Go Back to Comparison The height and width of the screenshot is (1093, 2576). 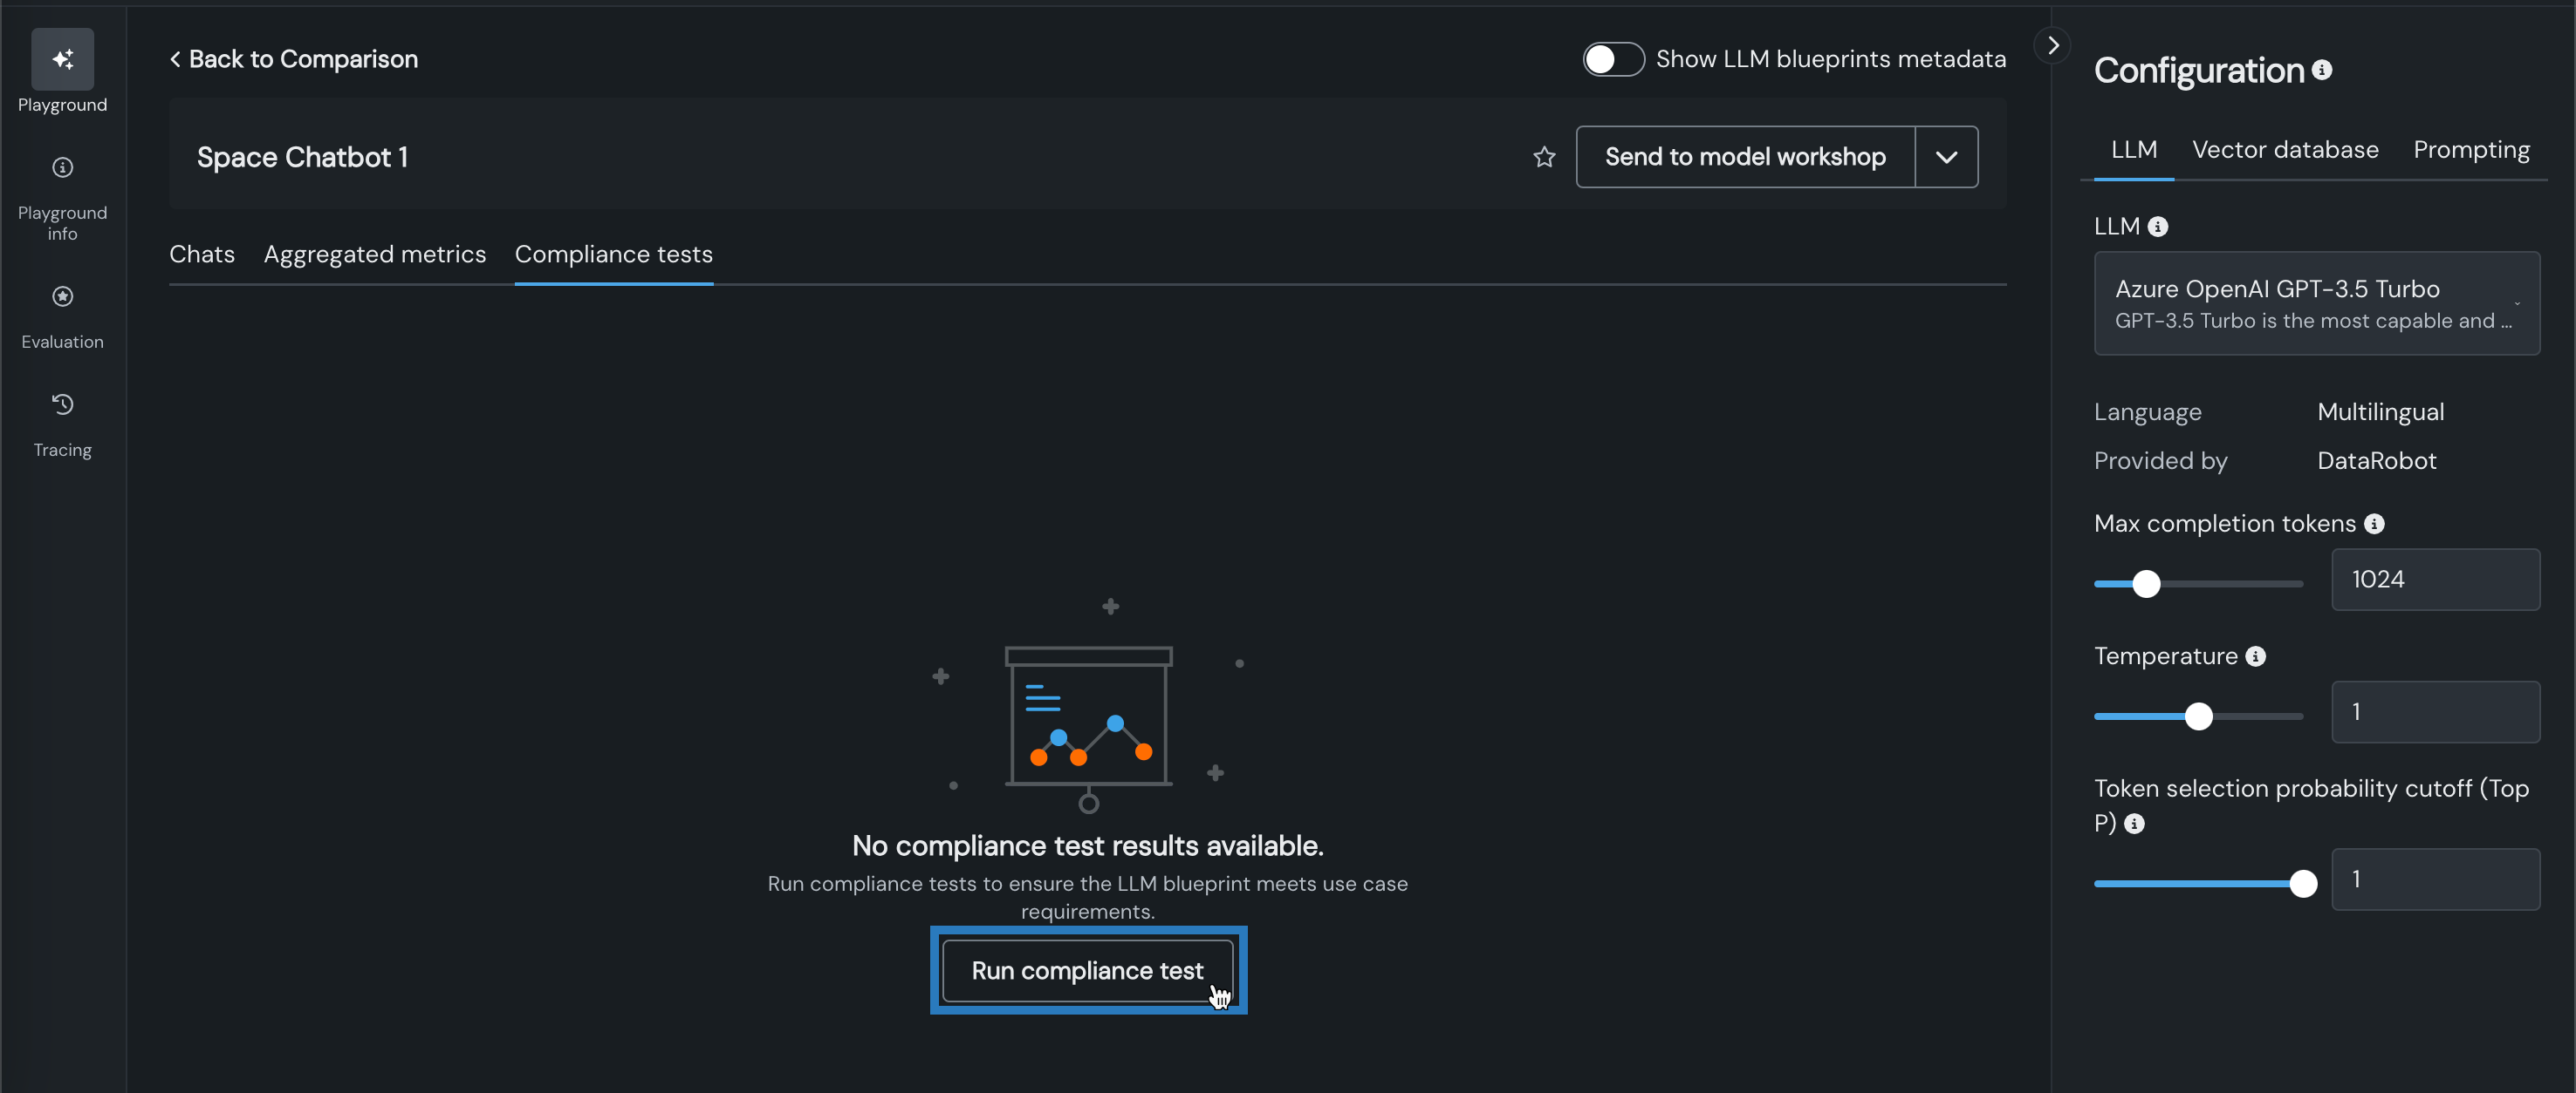click(294, 60)
